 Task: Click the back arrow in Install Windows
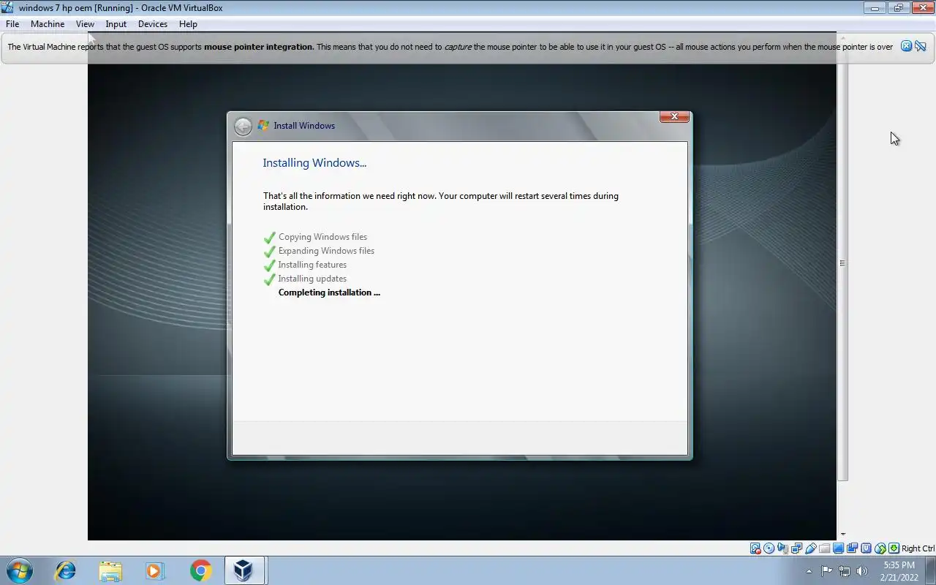point(243,127)
